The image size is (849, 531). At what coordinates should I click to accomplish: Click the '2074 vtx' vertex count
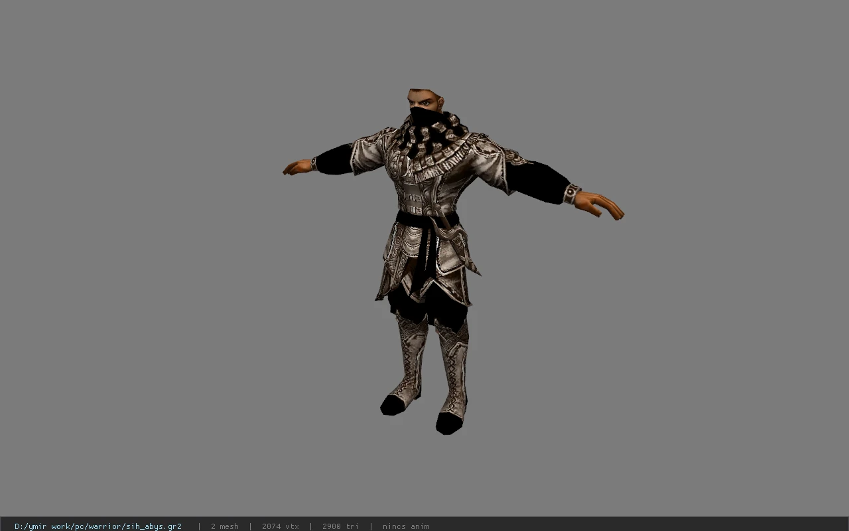281,526
